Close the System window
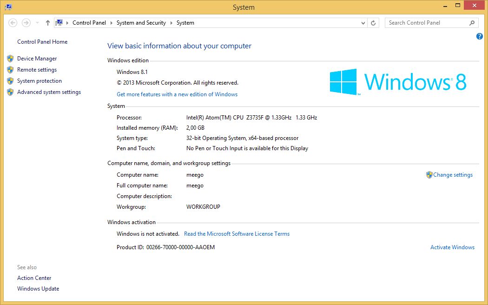The image size is (488, 305). [x=475, y=6]
